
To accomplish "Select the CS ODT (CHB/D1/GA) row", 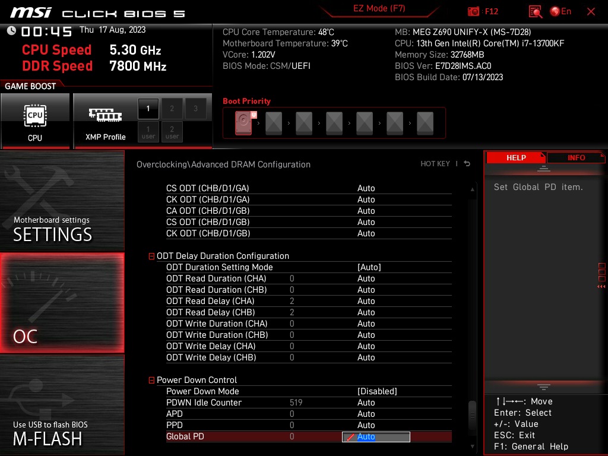I will point(309,188).
